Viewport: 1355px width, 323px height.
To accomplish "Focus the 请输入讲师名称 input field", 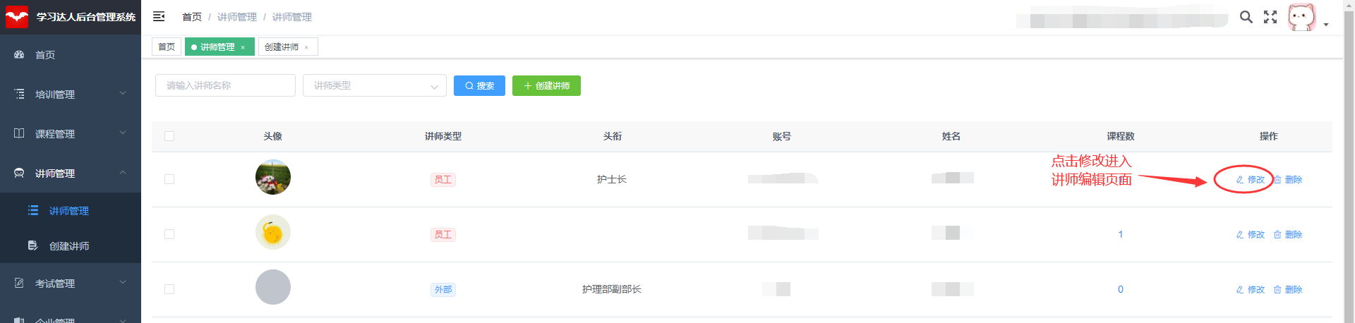I will click(225, 85).
